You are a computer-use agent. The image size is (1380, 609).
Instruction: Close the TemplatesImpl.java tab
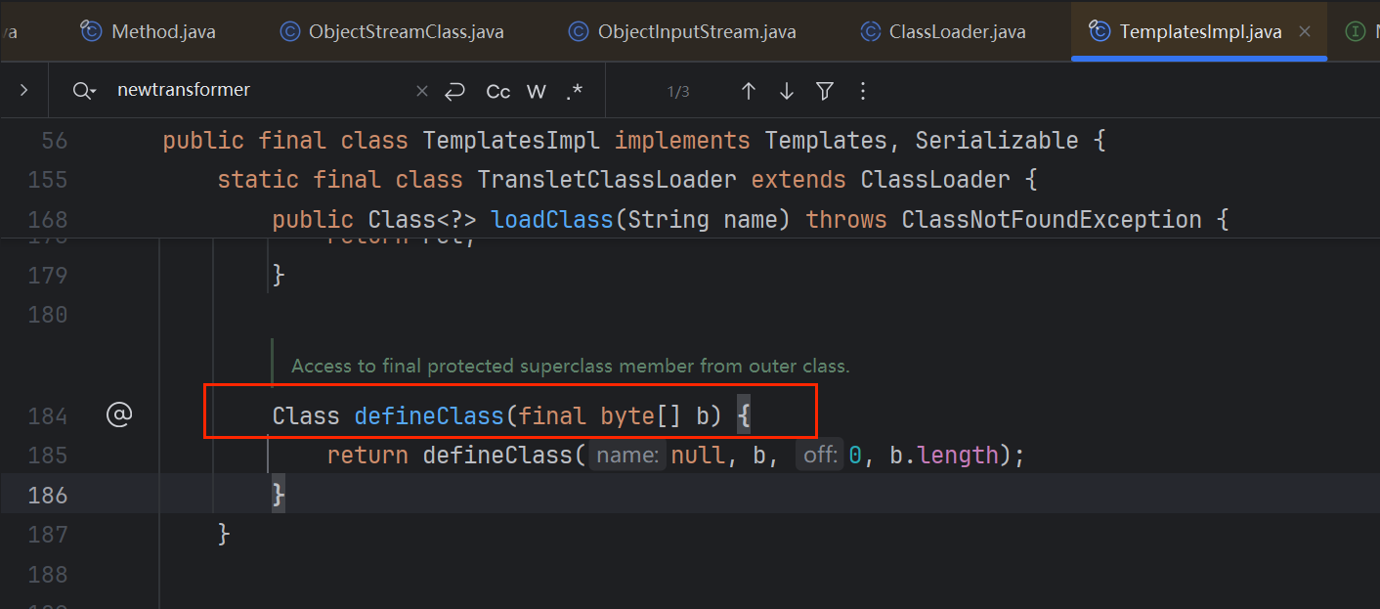coord(1304,31)
